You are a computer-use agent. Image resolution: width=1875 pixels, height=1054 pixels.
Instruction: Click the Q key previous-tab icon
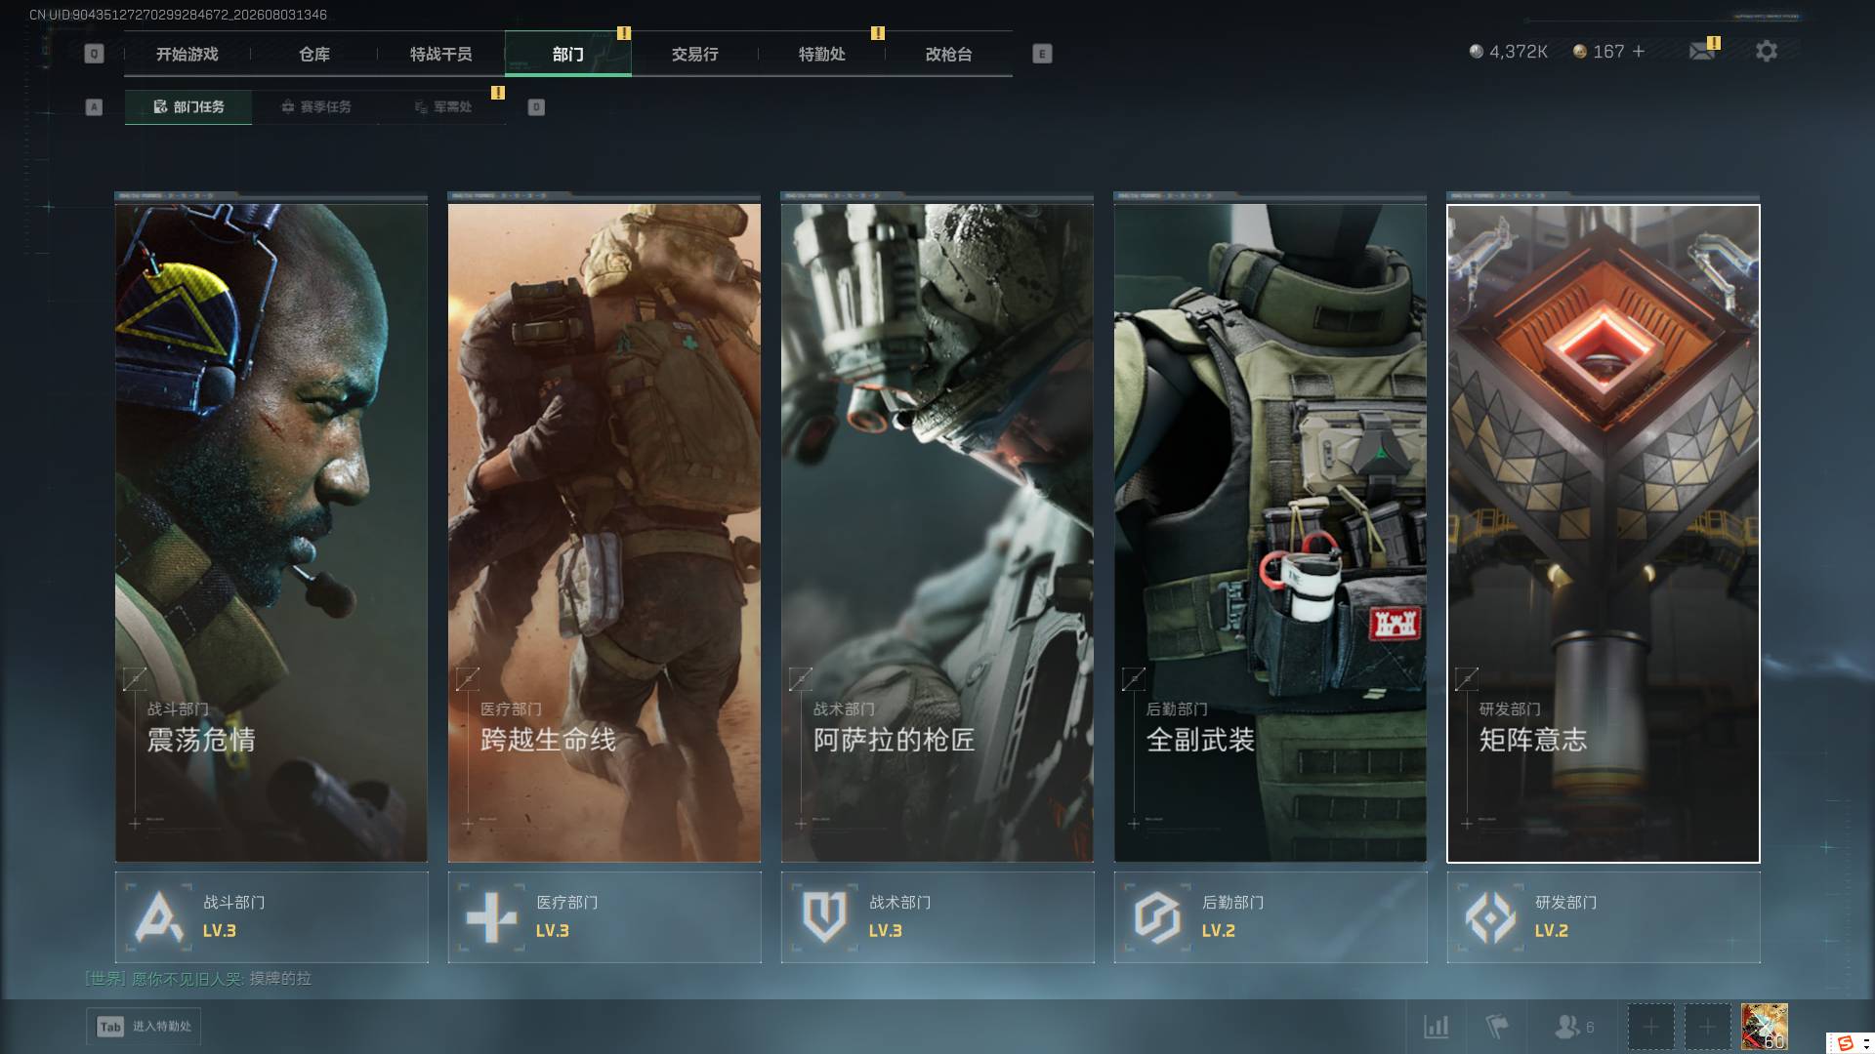coord(94,54)
